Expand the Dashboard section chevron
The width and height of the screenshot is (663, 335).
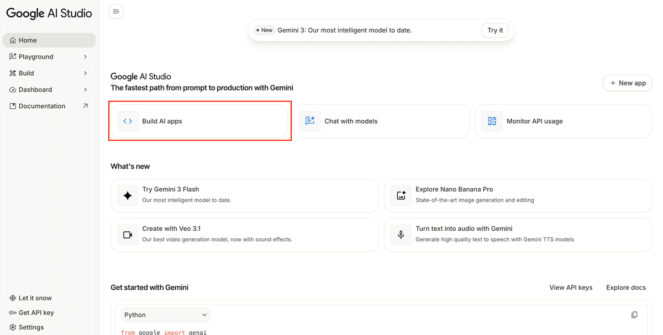point(85,89)
